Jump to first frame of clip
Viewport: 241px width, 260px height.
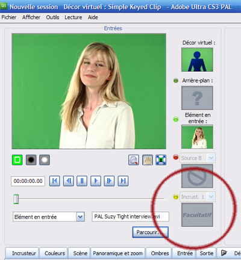click(55, 181)
